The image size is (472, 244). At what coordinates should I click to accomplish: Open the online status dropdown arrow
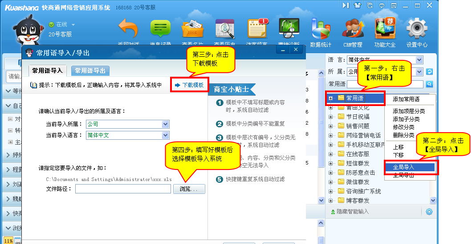(73, 25)
